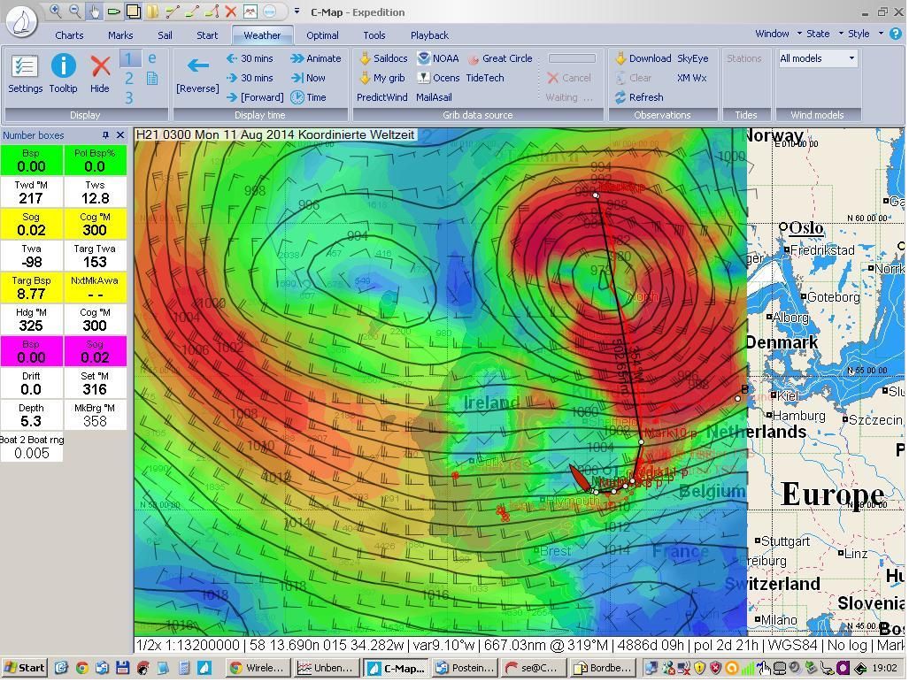Open the All models dropdown
This screenshot has height=682, width=909.
click(817, 58)
